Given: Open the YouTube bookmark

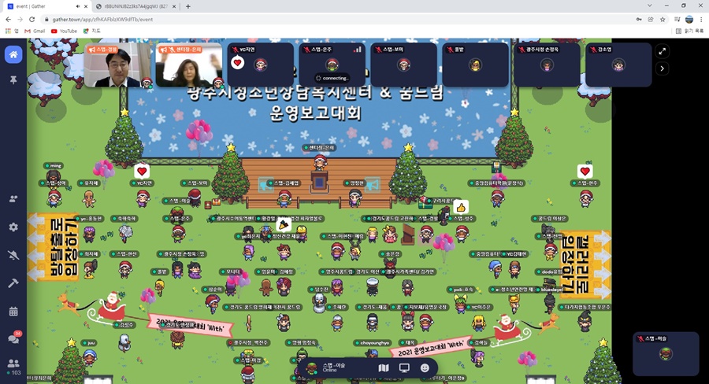Looking at the screenshot, I should (x=64, y=31).
